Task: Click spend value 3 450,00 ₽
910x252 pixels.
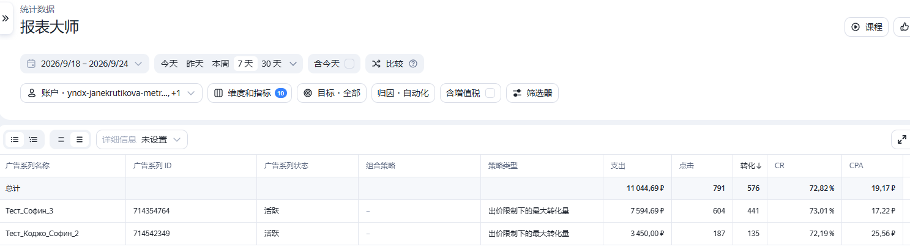Action: point(647,234)
